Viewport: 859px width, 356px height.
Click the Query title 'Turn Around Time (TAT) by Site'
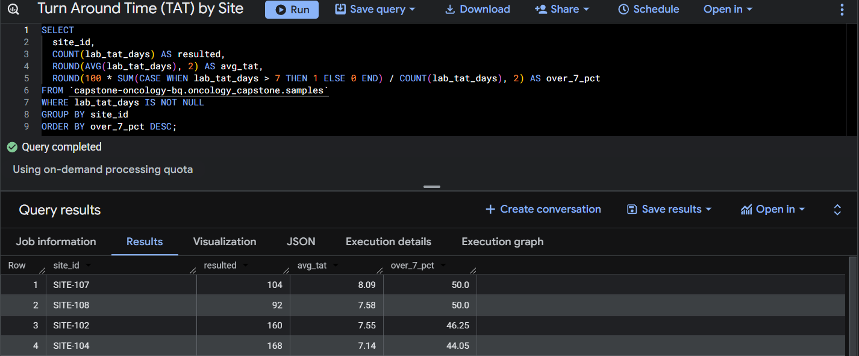[x=140, y=9]
